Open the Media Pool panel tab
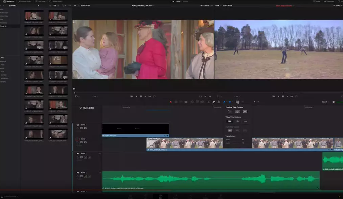The image size is (343, 199). pos(9,1)
